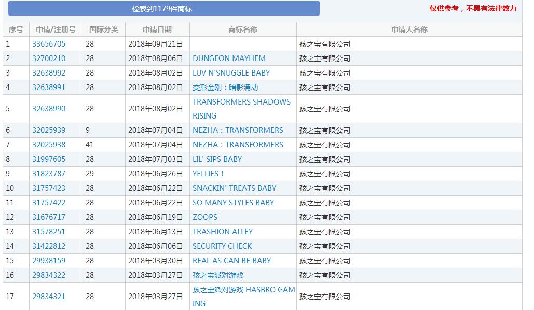
Task: Open application number 31757422
Action: (x=49, y=203)
